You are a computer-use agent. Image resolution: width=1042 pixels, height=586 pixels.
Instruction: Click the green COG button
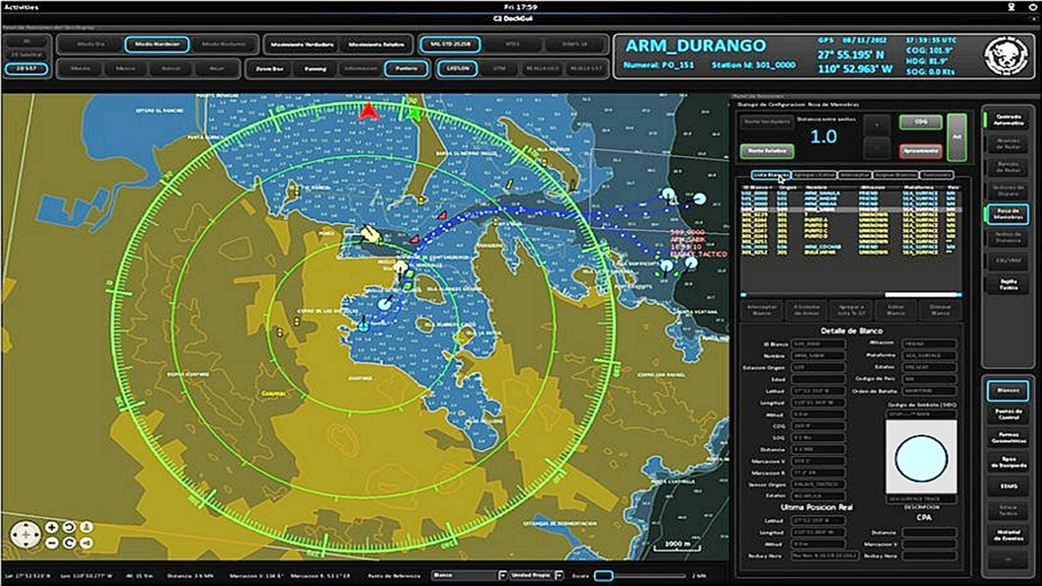920,122
